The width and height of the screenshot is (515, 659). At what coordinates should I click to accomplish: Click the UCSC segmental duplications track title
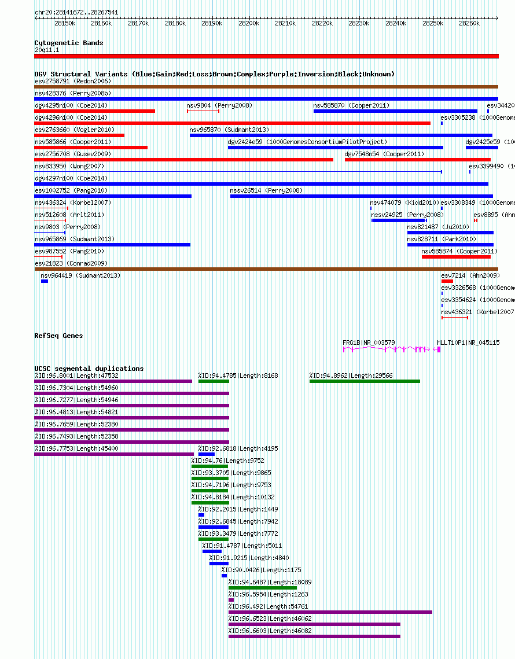[89, 369]
